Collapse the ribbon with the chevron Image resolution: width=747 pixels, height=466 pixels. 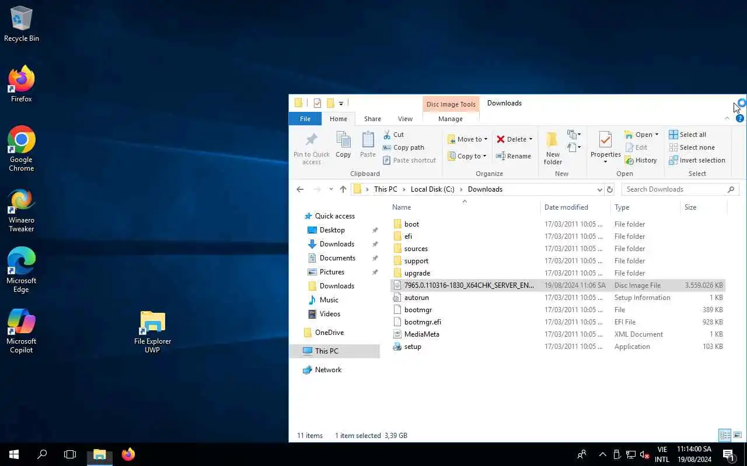coord(727,118)
